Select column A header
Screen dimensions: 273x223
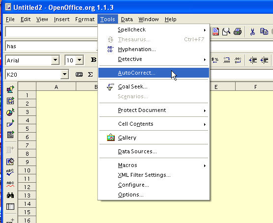click(56, 87)
